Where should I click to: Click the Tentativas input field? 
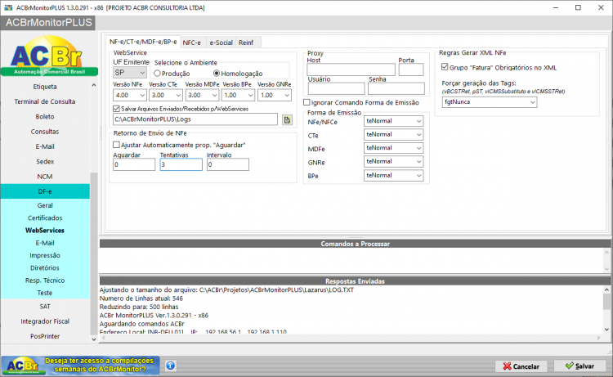pos(181,164)
